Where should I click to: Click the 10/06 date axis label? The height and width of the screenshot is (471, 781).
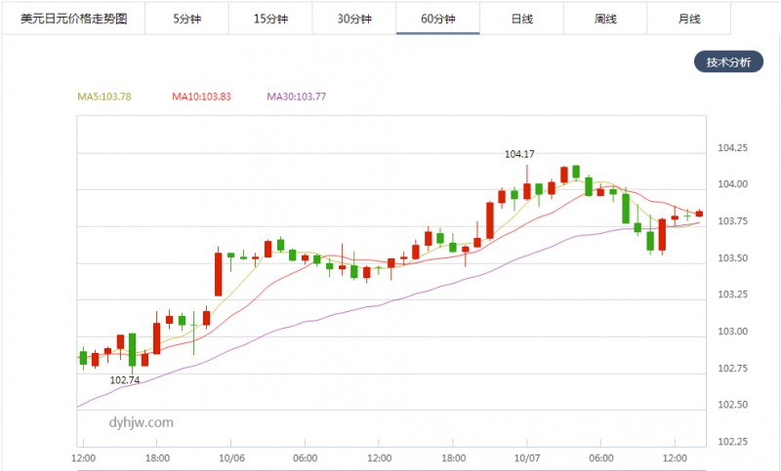coord(231,458)
